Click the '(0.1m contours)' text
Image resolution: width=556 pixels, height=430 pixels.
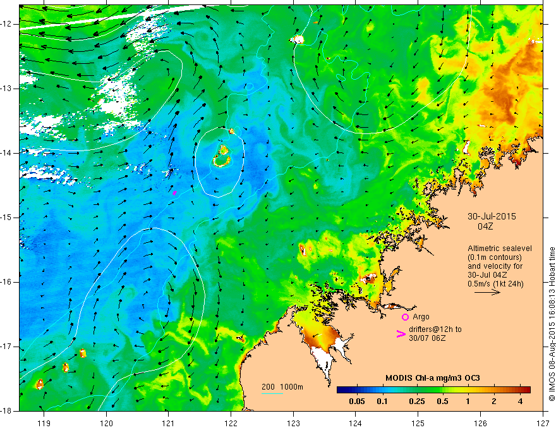tap(495, 257)
